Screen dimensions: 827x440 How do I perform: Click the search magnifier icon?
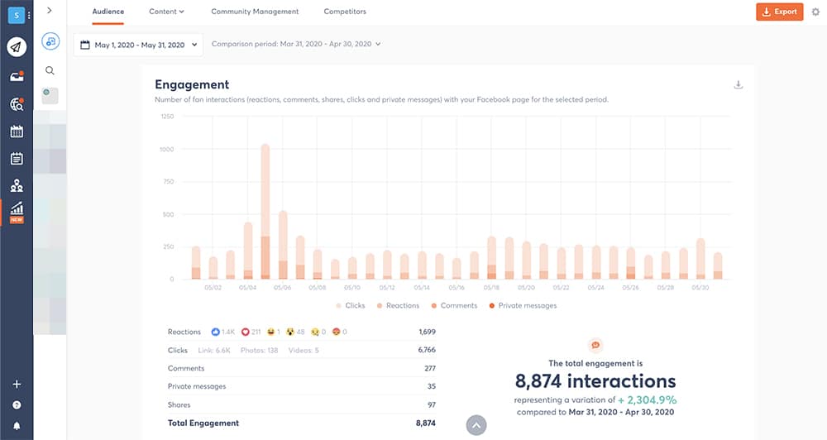50,71
